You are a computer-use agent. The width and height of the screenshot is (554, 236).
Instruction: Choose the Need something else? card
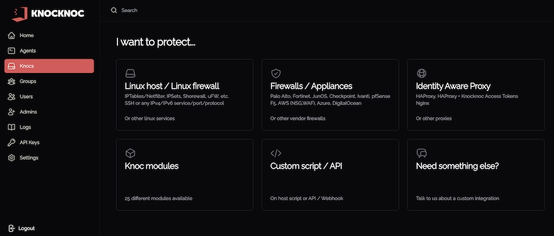476,175
